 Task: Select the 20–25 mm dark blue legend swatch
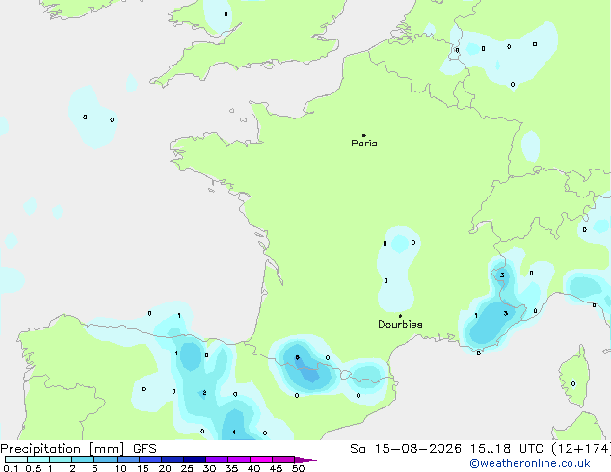(x=173, y=459)
